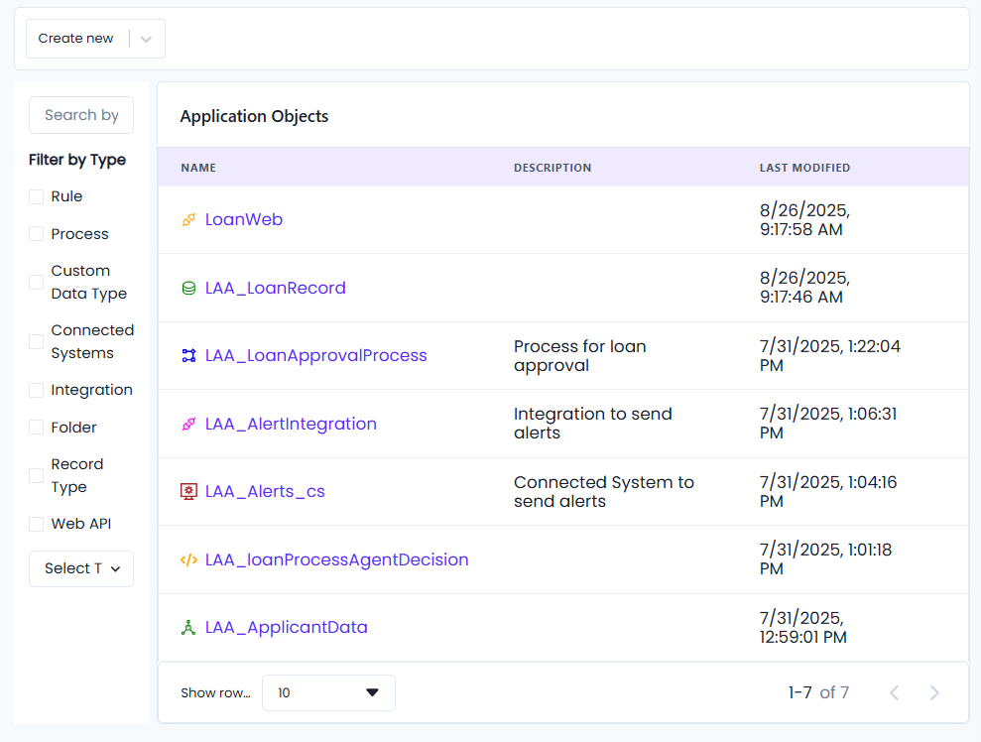The width and height of the screenshot is (981, 742).
Task: Click the LAST MODIFIED column header
Action: pyautogui.click(x=804, y=168)
